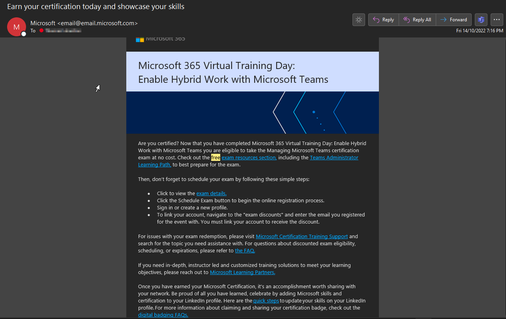Open the quick steps link
Image resolution: width=506 pixels, height=319 pixels.
tap(266, 300)
